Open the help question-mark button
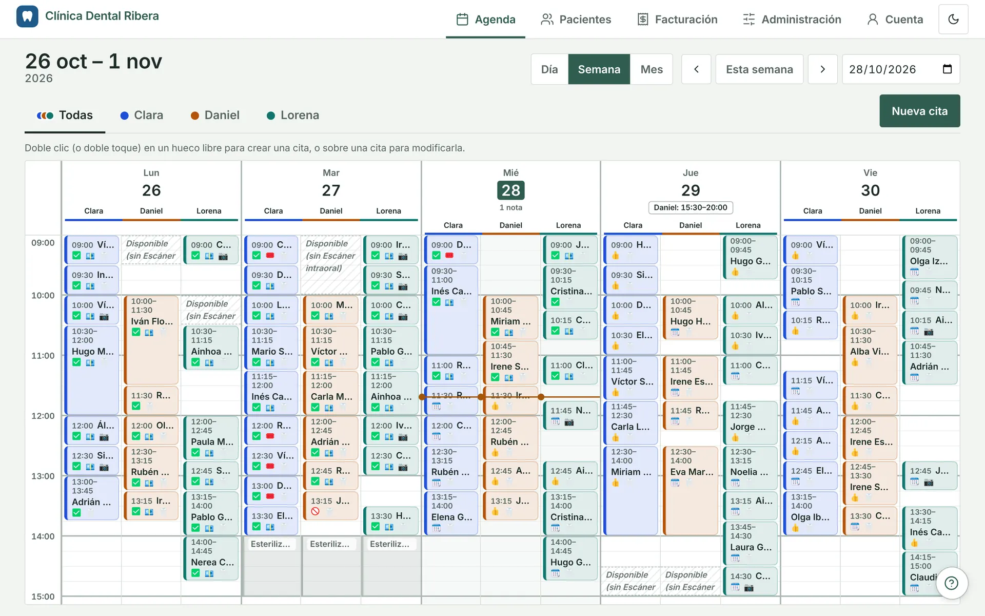 (952, 583)
